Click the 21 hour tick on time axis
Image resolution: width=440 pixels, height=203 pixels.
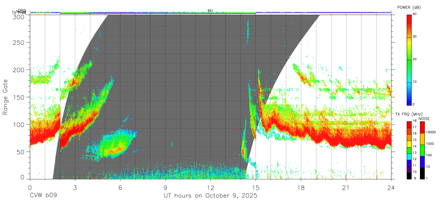(346, 188)
